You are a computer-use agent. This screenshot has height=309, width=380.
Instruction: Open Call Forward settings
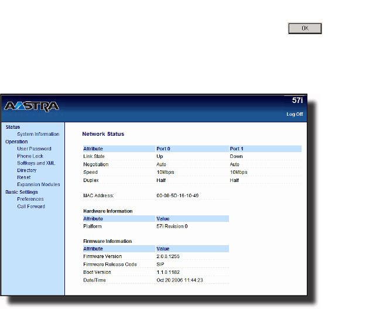click(x=31, y=207)
